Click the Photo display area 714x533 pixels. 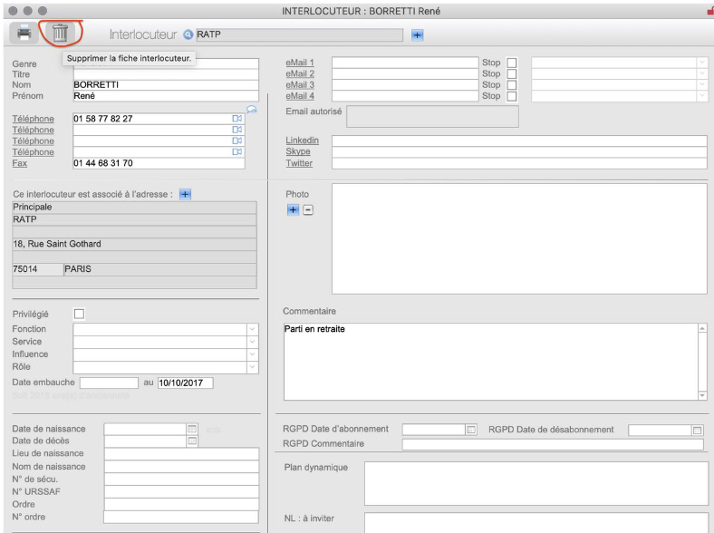tap(519, 238)
